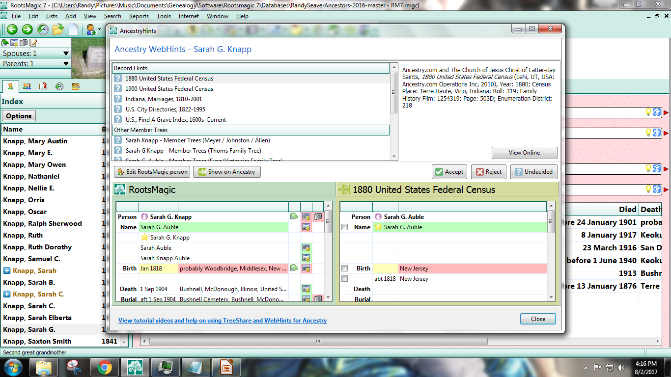Screen dimensions: 671x377
Task: Click the green Back arrow toolbar icon
Action: pos(12,29)
